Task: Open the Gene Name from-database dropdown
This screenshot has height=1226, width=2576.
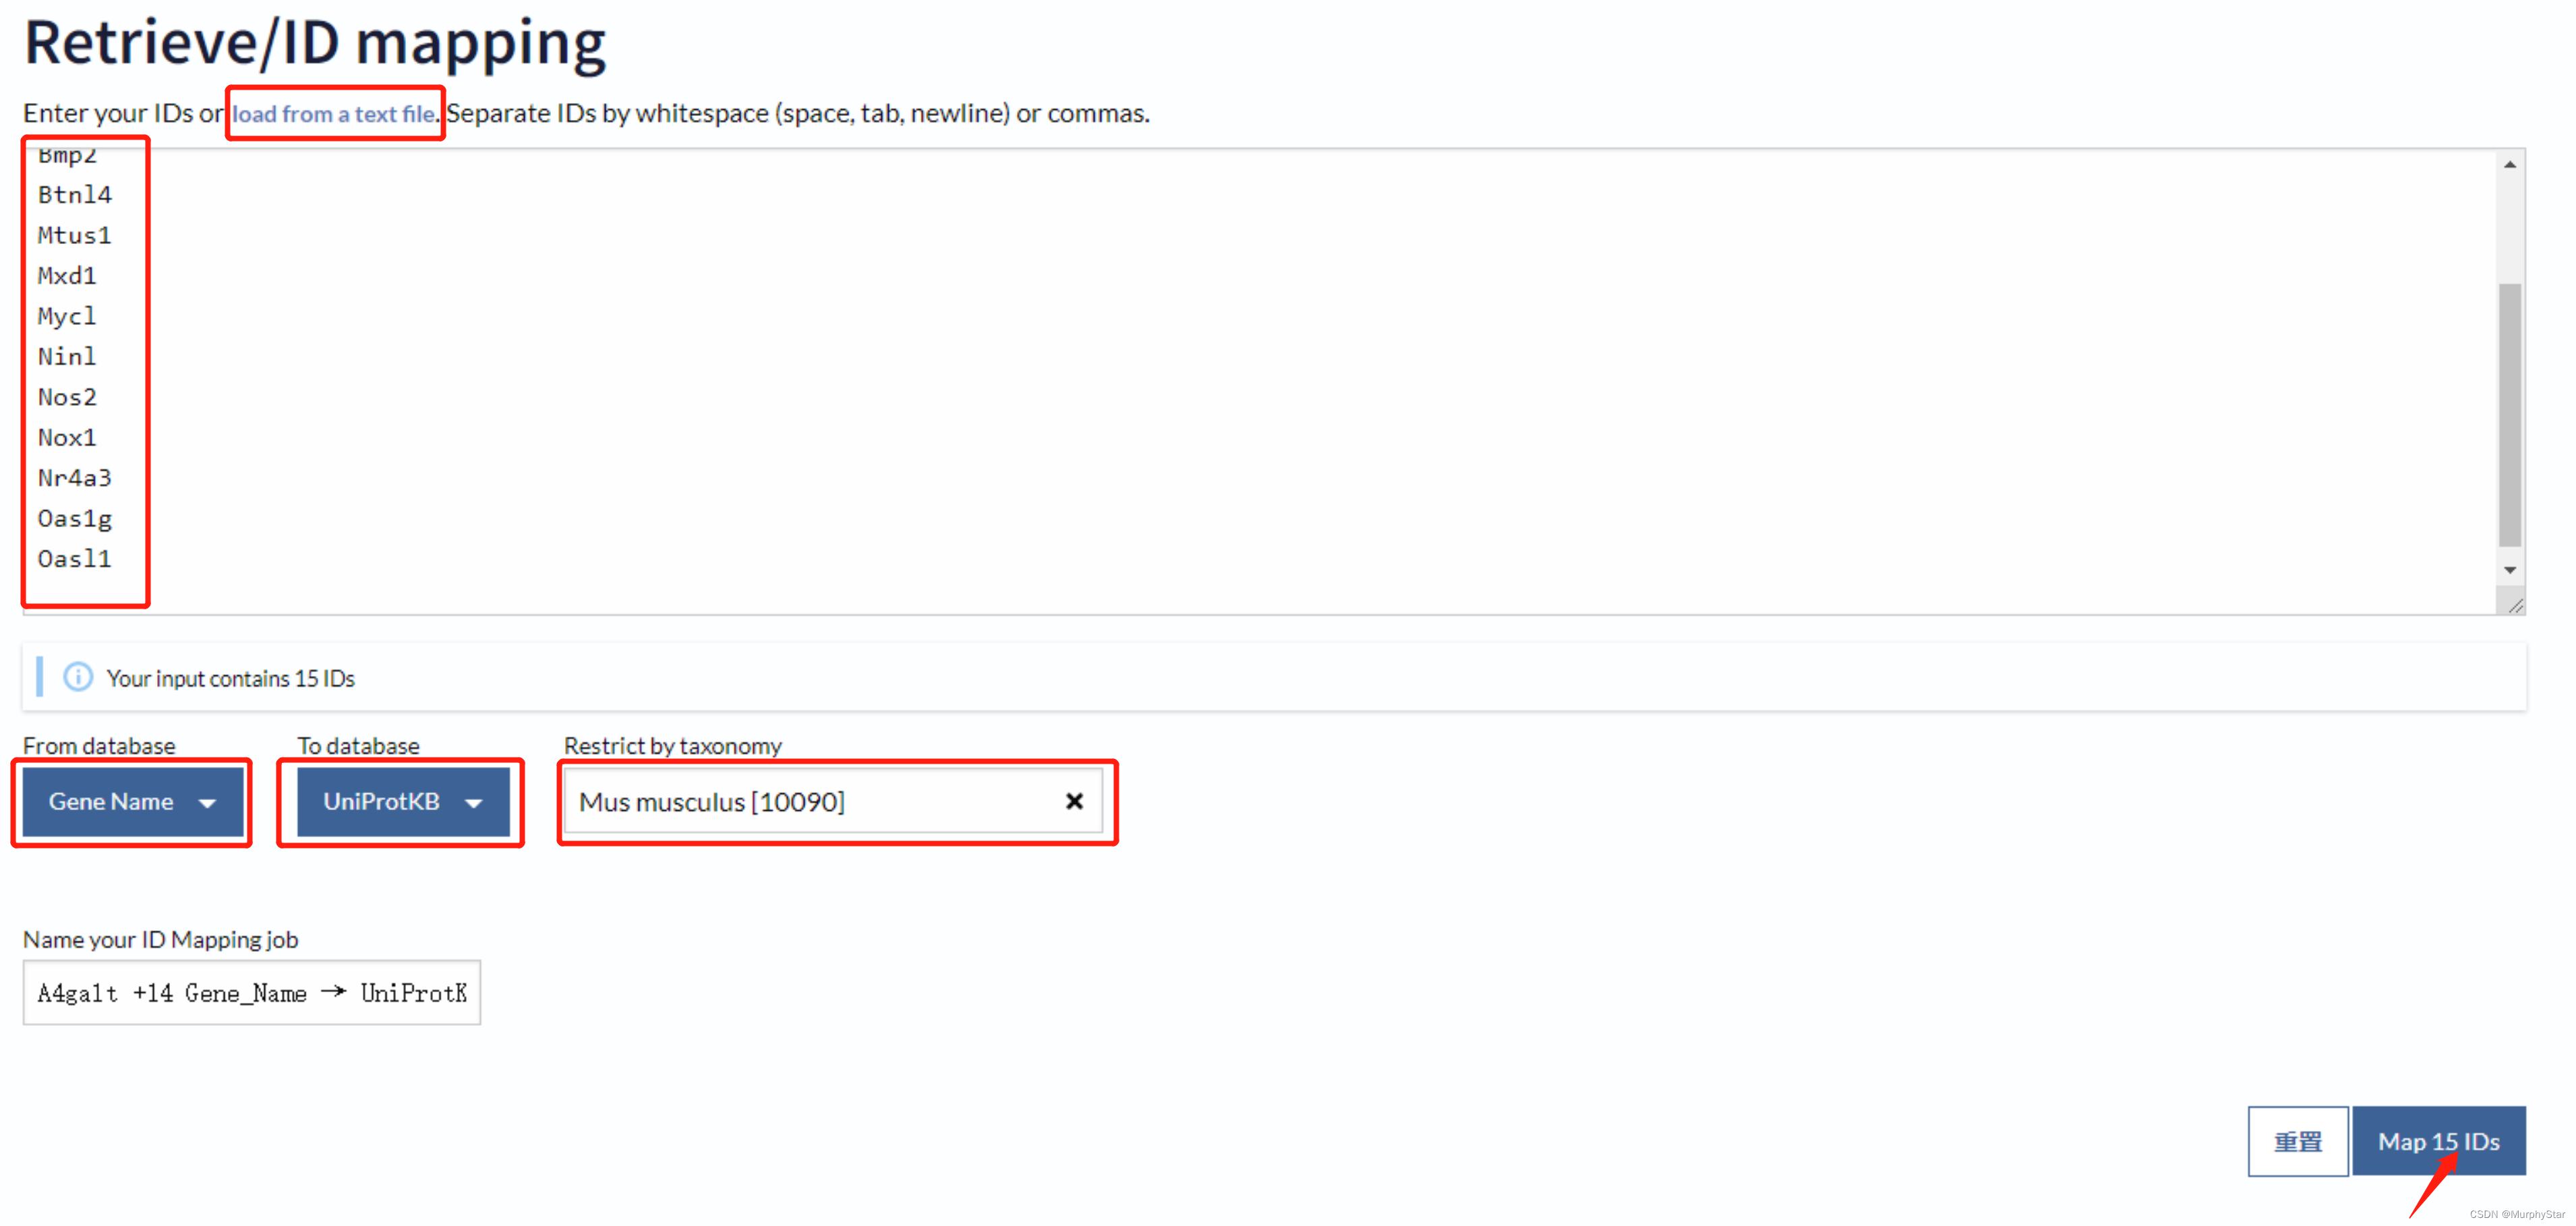Action: tap(132, 801)
